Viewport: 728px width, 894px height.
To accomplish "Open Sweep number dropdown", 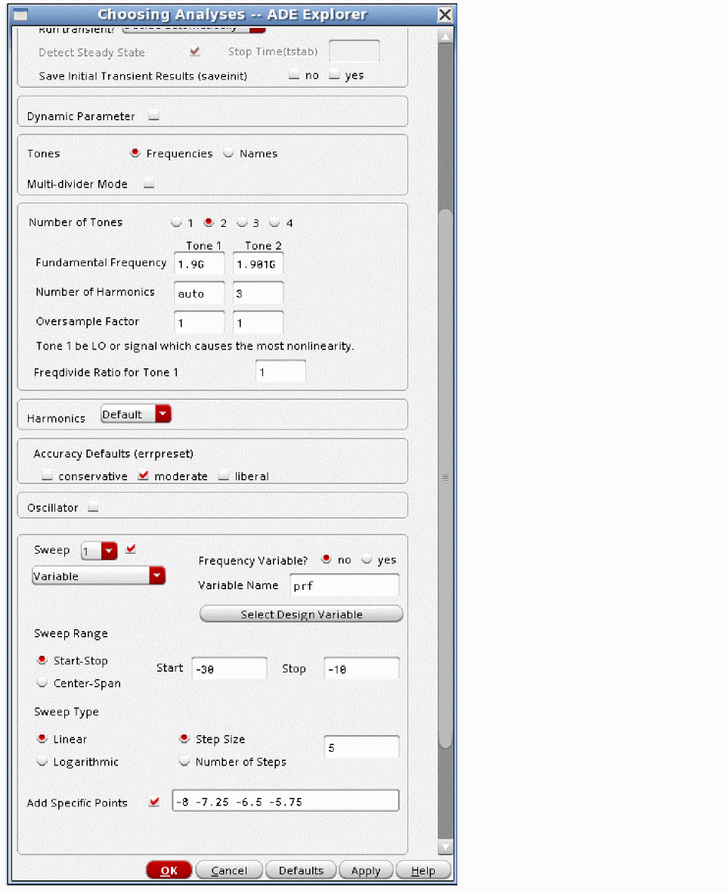I will (x=99, y=551).
